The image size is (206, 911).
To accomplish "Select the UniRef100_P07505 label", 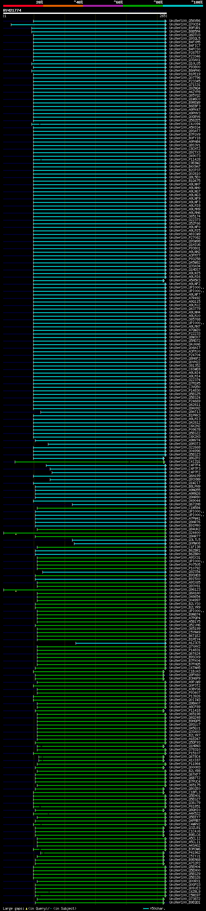I will tap(184, 565).
